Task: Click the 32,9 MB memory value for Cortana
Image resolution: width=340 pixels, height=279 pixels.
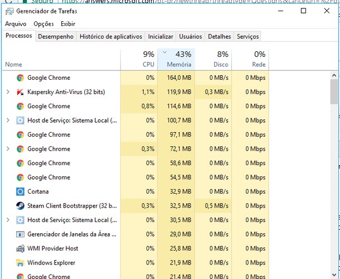Action: click(176, 191)
